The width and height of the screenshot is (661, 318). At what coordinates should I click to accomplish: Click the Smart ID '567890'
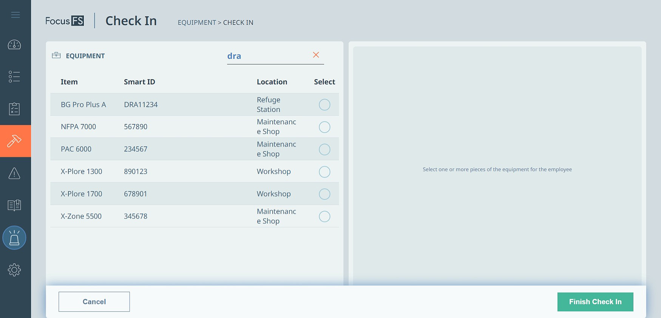[x=136, y=127]
